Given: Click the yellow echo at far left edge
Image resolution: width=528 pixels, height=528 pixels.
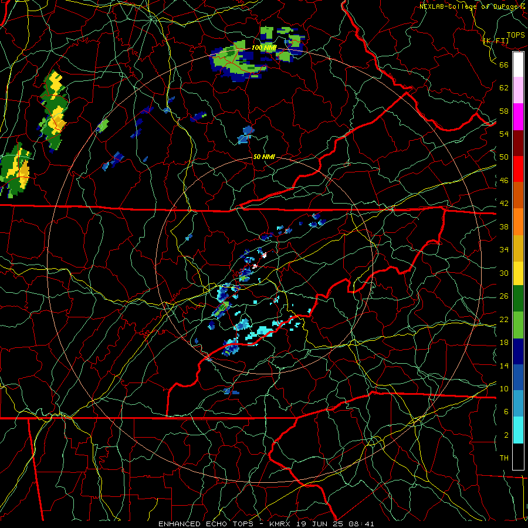Looking at the screenshot, I should click(x=15, y=170).
